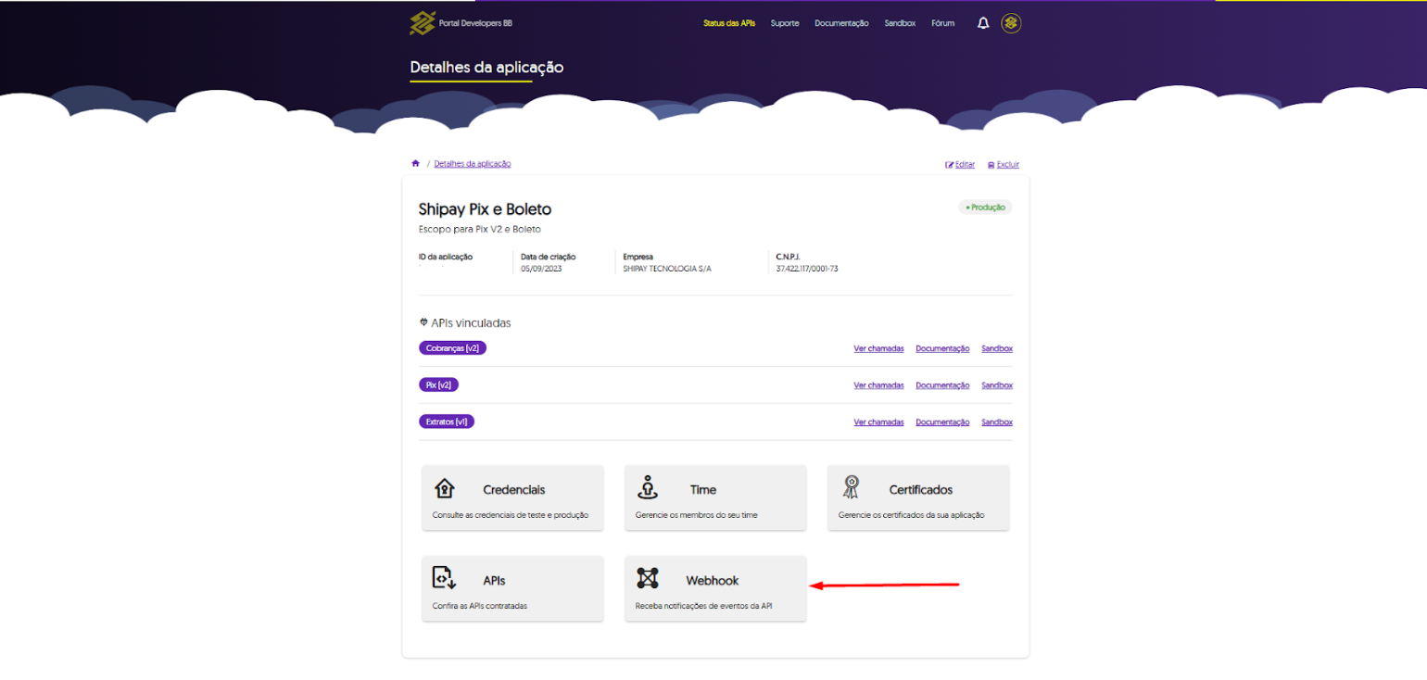Image resolution: width=1427 pixels, height=680 pixels.
Task: Open Sandbox in the top navigation
Action: point(900,23)
